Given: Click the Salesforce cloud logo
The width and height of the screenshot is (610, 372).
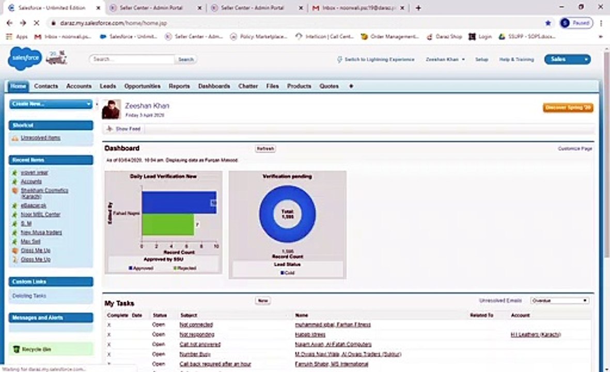Looking at the screenshot, I should [x=24, y=58].
